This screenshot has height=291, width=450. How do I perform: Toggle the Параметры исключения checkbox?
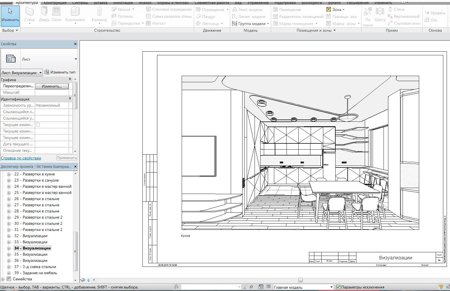338,287
